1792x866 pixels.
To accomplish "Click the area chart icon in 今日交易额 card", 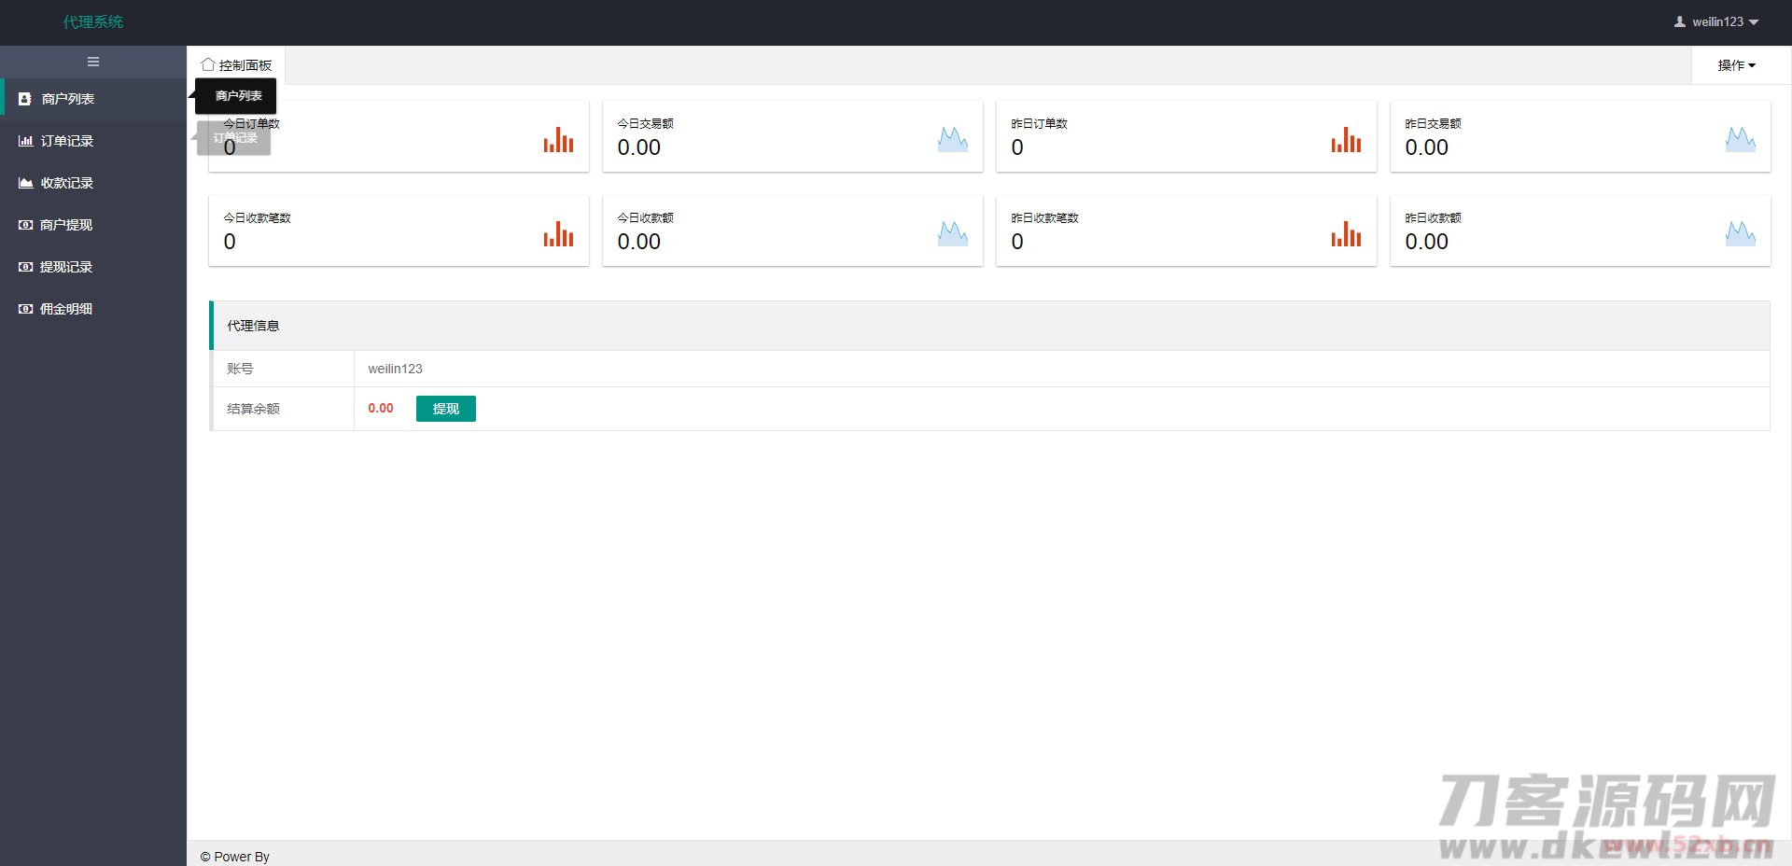I will tap(952, 140).
